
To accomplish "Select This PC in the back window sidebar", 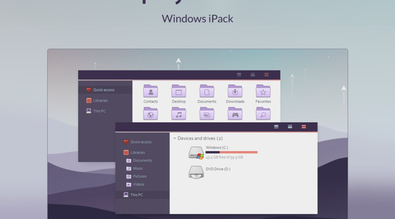I will pos(99,111).
